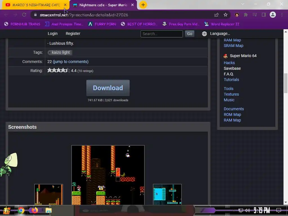Viewport: 288px width, 216px height.
Task: Open Super Mario 64 Documents
Action: [x=234, y=109]
